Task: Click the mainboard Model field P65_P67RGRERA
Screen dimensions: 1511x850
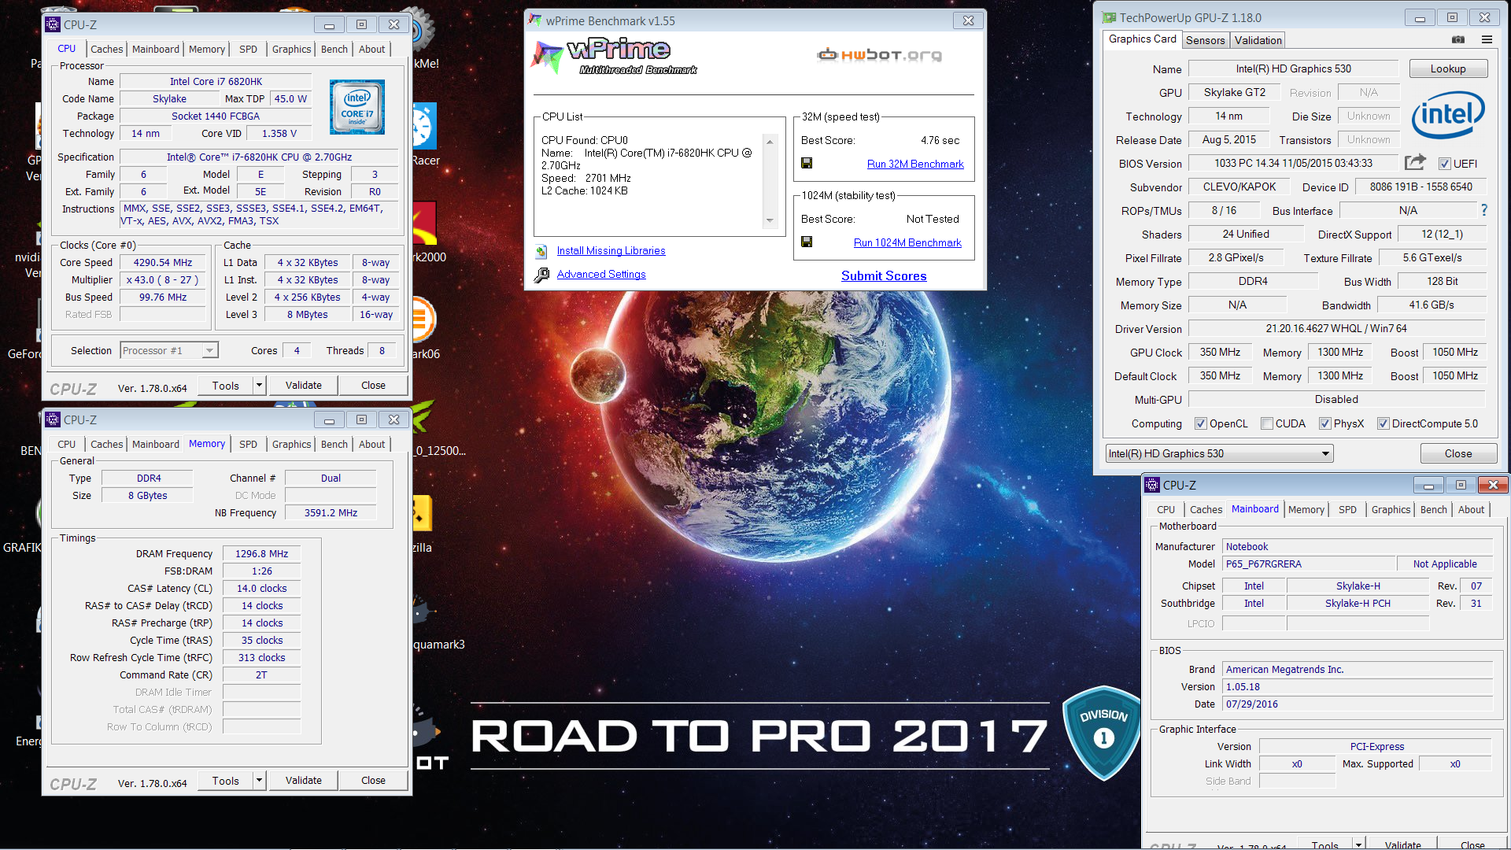Action: (1308, 564)
